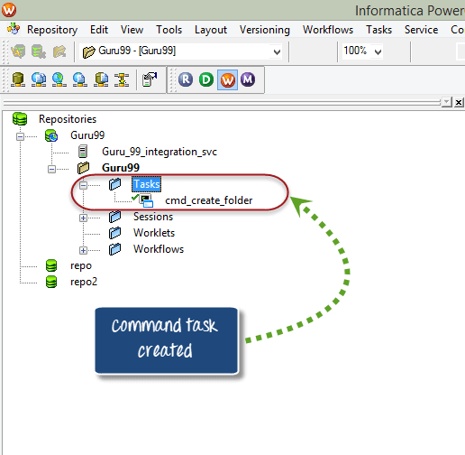Open the Versioning menu
The image size is (465, 455).
[x=265, y=30]
